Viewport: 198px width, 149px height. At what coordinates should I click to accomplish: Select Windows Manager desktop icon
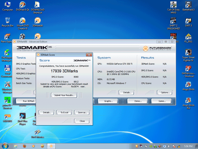point(7,87)
